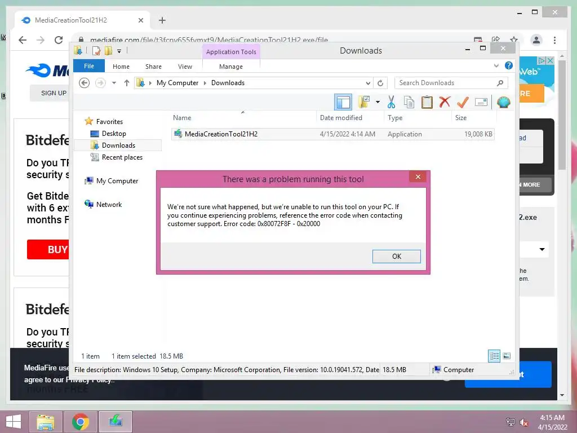
Task: Go up one folder level
Action: [x=127, y=83]
